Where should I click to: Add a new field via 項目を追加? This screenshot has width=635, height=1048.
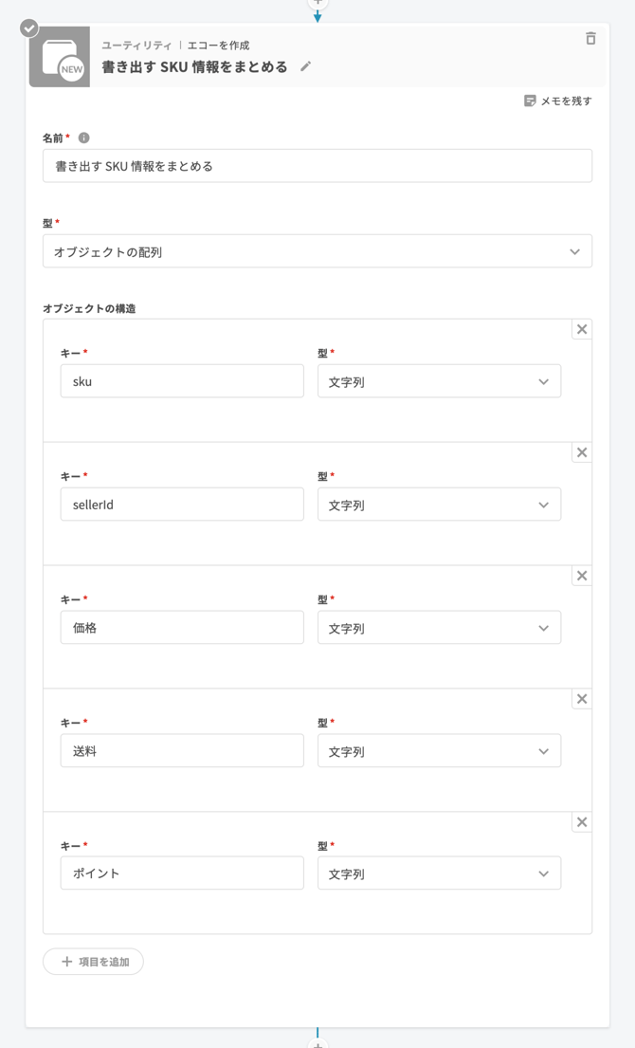point(92,961)
